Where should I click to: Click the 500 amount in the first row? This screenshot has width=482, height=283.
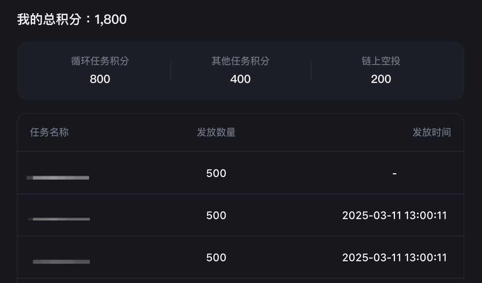click(x=216, y=173)
